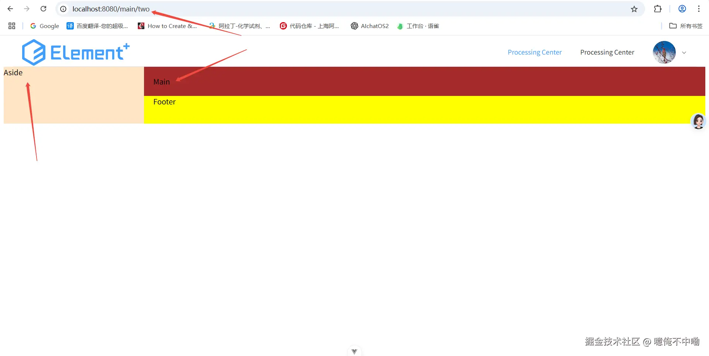Open the 工作台 语雀 bookmark

[x=418, y=26]
